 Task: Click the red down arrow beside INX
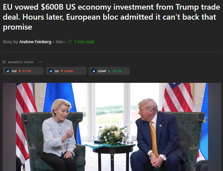[x=20, y=71]
